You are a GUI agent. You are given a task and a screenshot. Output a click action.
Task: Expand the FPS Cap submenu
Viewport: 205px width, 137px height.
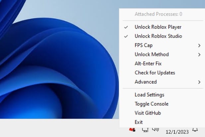162,45
